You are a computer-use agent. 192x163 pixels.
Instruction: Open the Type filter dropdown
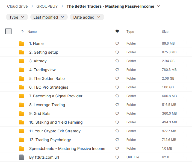[x=17, y=17]
